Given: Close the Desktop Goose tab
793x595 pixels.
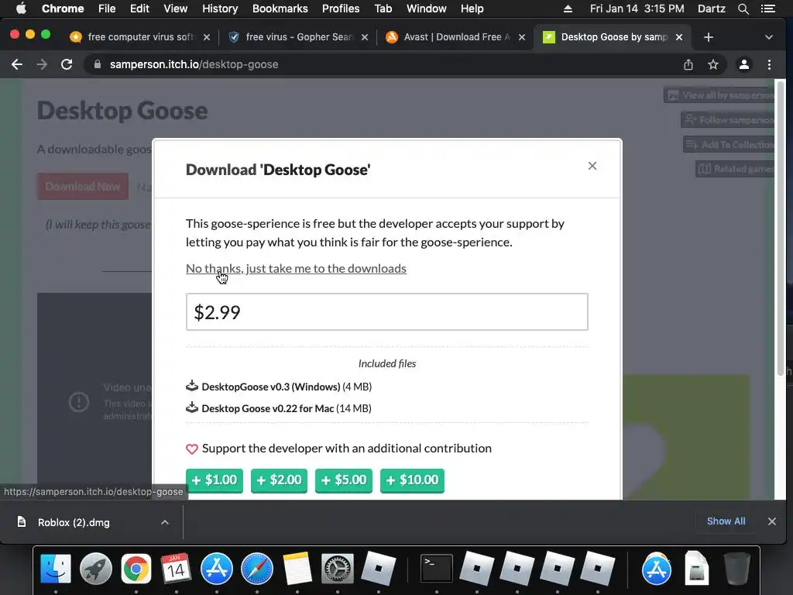Looking at the screenshot, I should pos(679,37).
